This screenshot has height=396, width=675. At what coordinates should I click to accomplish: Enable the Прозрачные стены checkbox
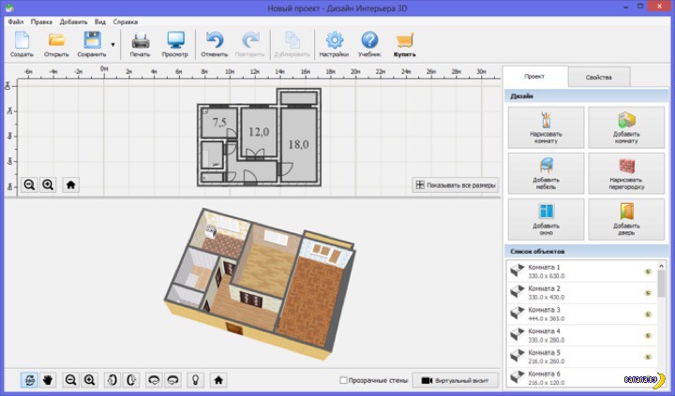coord(344,381)
